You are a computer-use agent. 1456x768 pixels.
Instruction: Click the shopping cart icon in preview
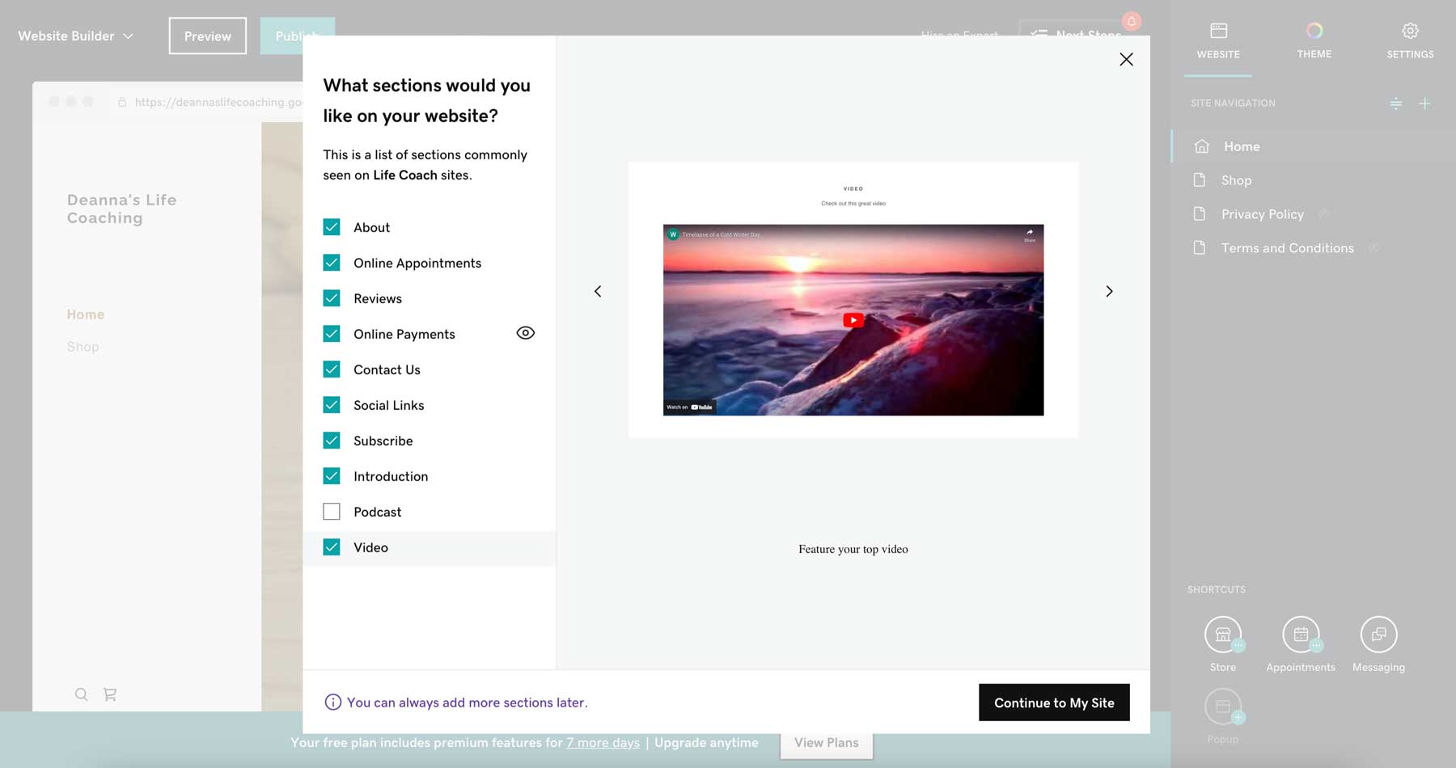click(x=110, y=694)
